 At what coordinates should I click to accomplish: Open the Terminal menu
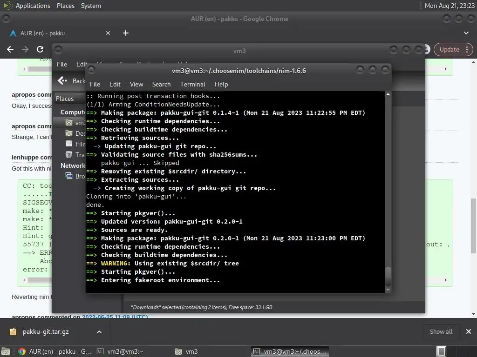pos(192,85)
